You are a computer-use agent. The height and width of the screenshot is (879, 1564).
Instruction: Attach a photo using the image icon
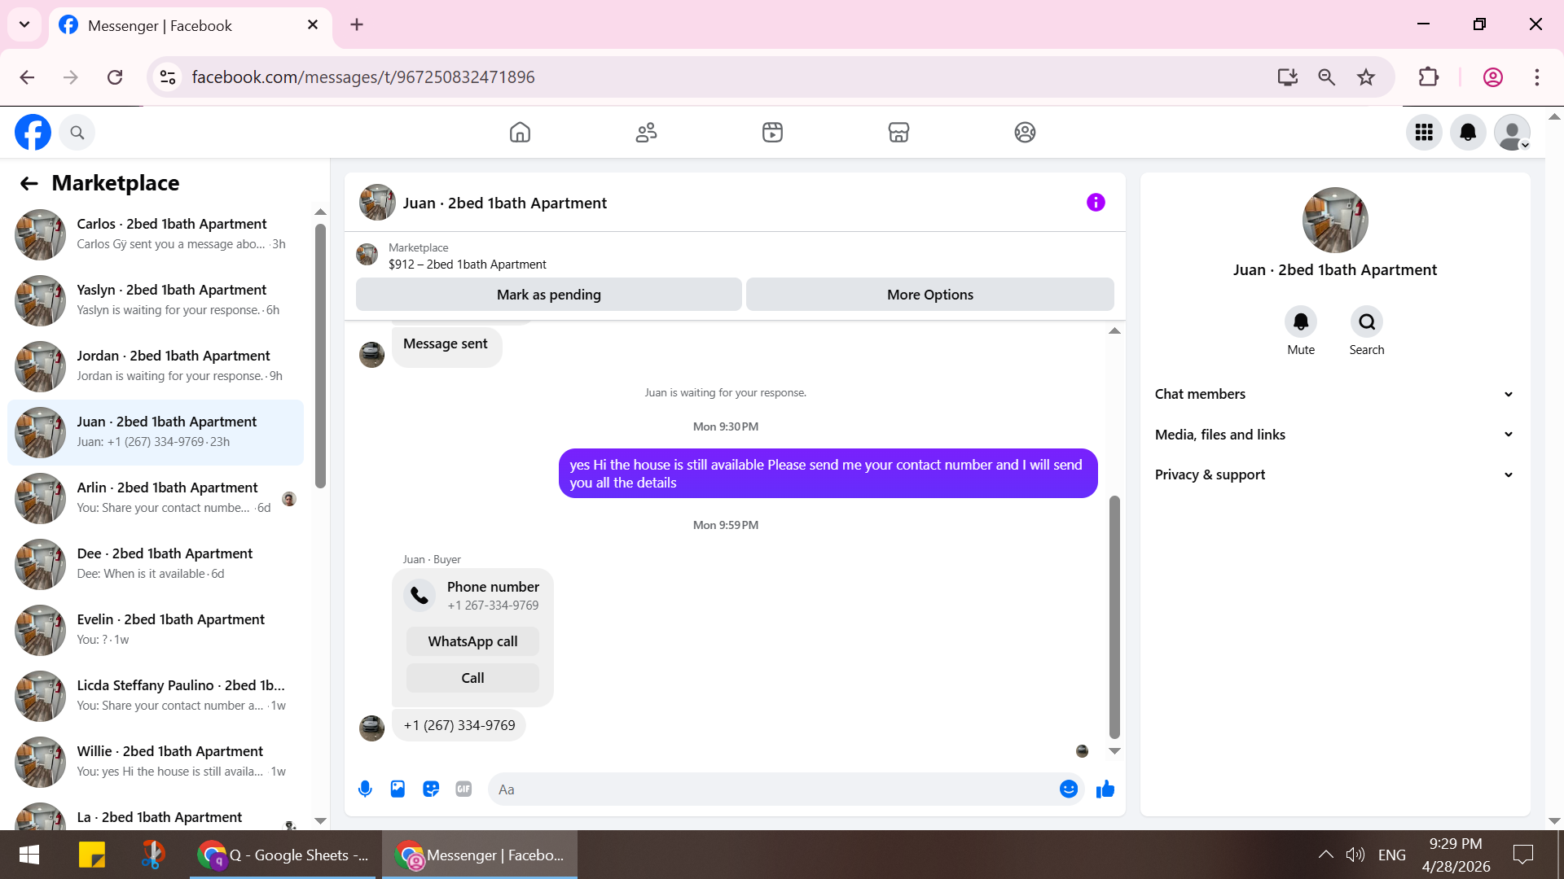point(398,789)
